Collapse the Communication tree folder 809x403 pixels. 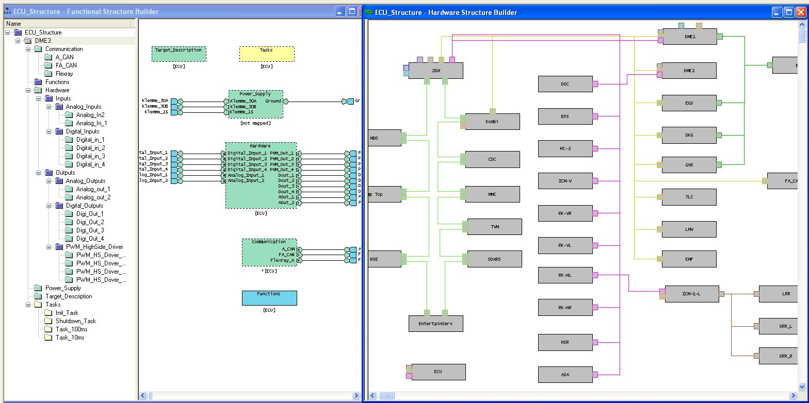(28, 49)
